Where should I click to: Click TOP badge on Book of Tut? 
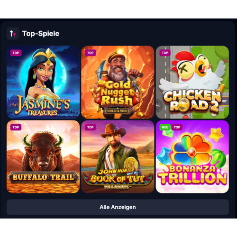point(91,127)
